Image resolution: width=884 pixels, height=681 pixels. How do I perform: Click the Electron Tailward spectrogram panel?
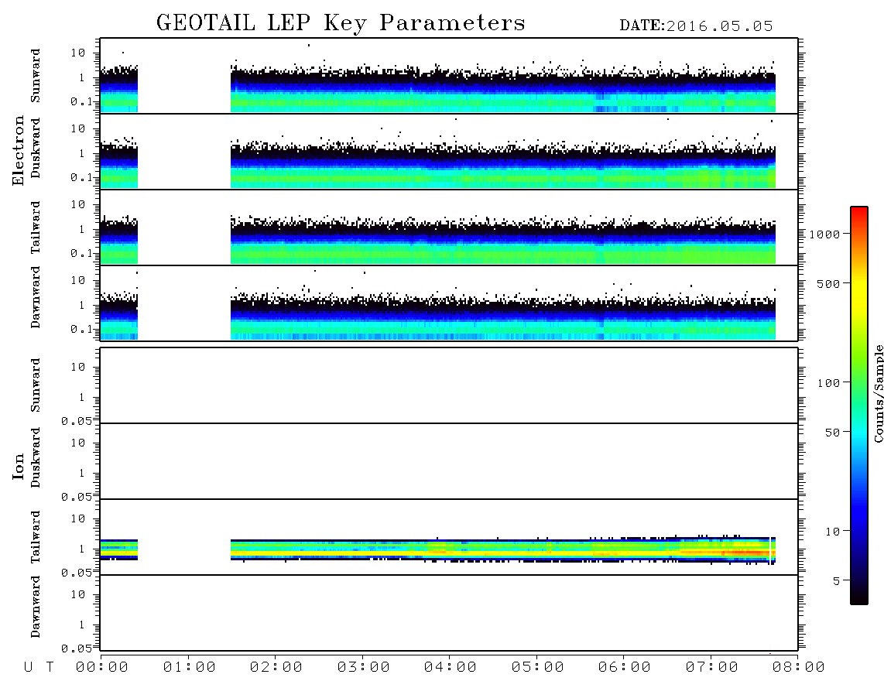[449, 228]
